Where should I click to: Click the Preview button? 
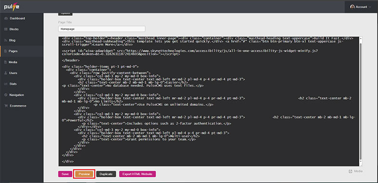[x=84, y=174]
